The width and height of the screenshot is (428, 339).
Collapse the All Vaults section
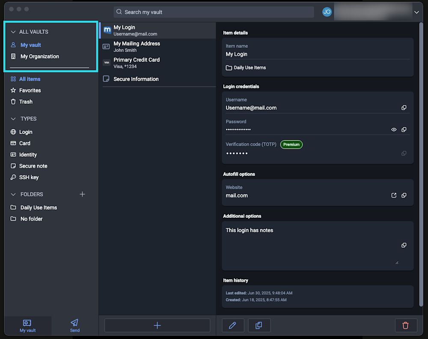[x=13, y=32]
